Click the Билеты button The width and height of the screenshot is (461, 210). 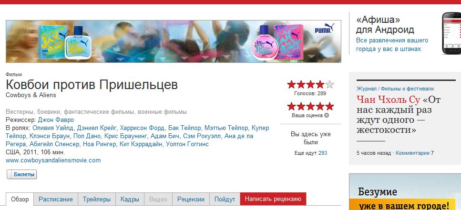click(x=22, y=174)
